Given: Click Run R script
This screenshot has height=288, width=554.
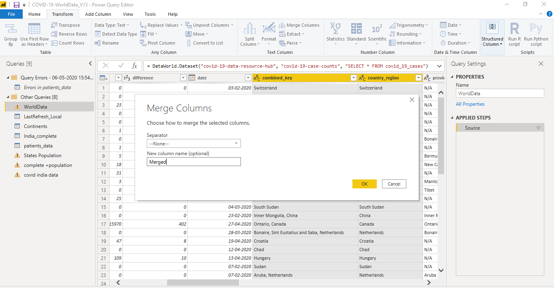Looking at the screenshot, I should (x=514, y=35).
